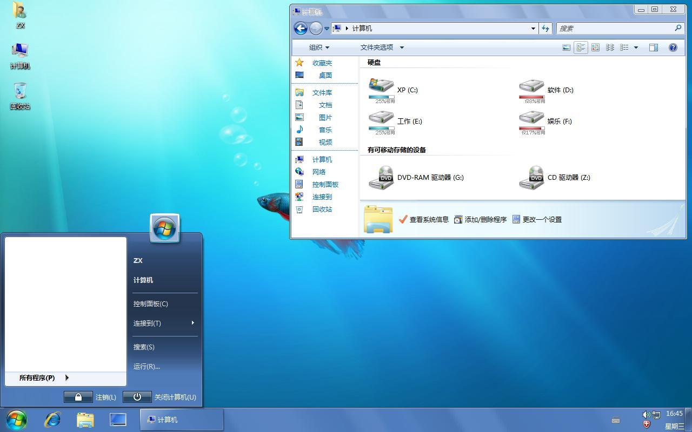Click the power icon to shut down
The height and width of the screenshot is (432, 692).
tap(137, 397)
